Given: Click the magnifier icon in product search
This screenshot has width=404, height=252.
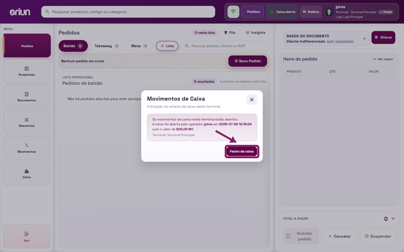Looking at the screenshot, I should (47, 12).
